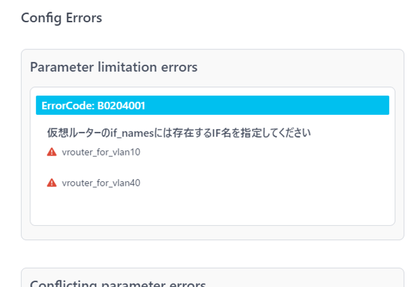Click the Parameter limitation errors heading
The height and width of the screenshot is (287, 415).
tap(114, 67)
